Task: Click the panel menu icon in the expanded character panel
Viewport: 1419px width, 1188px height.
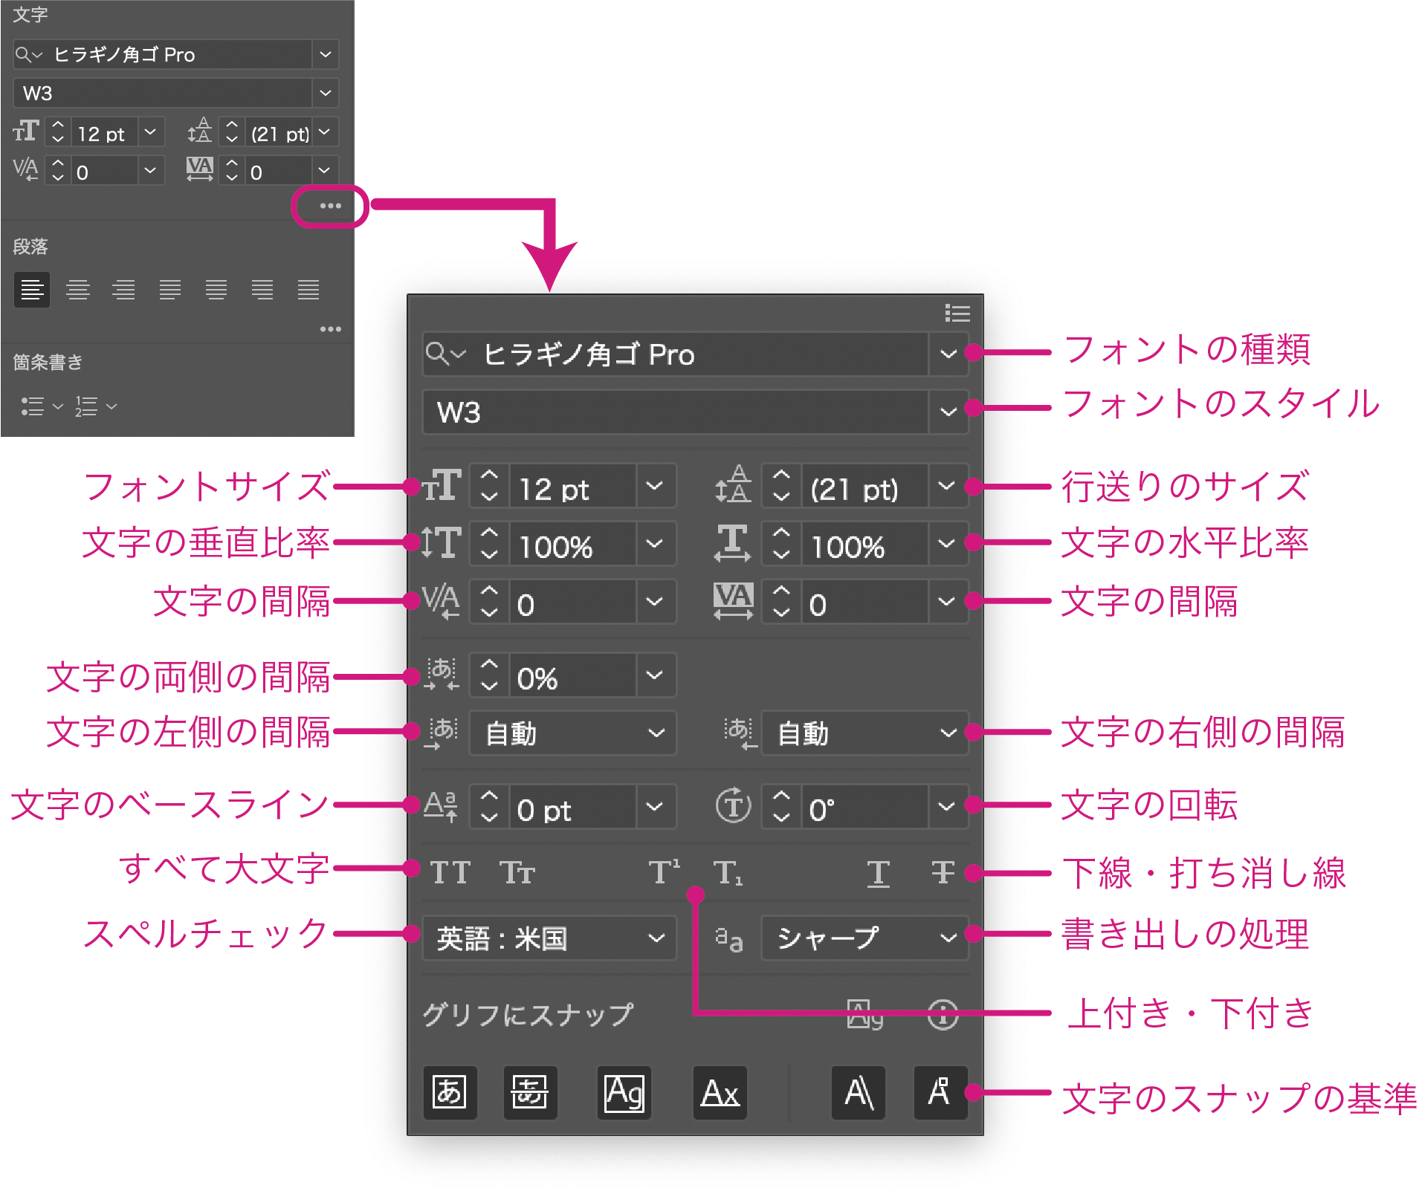Action: (957, 314)
